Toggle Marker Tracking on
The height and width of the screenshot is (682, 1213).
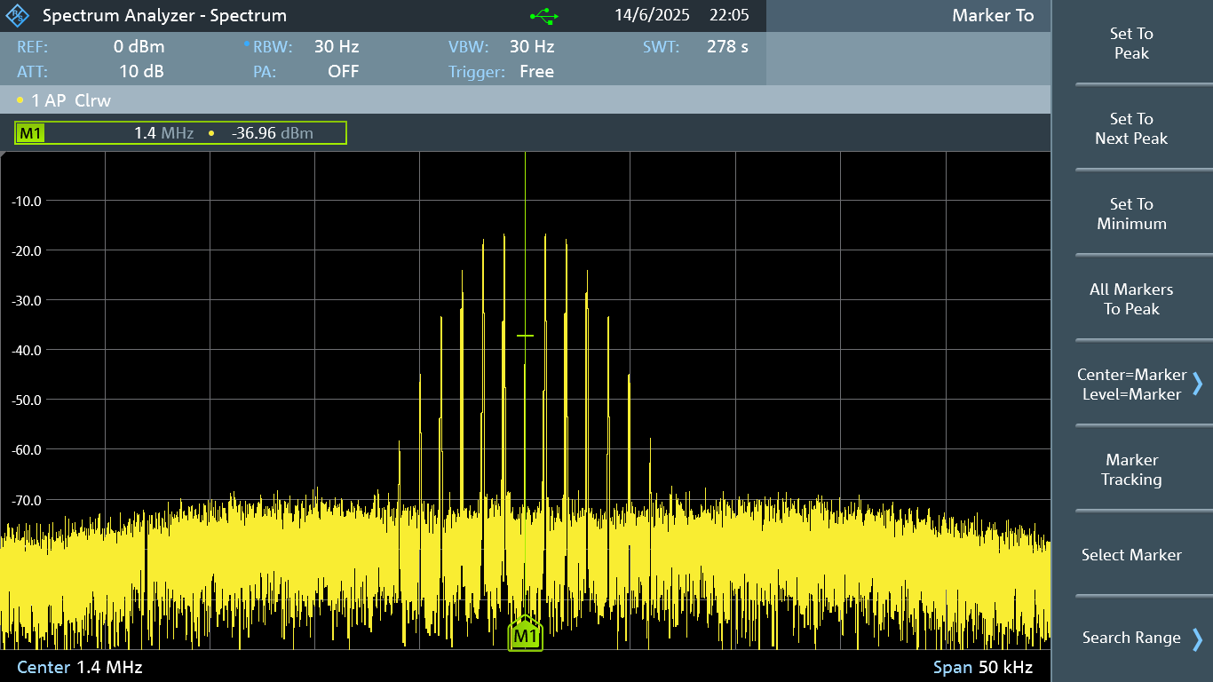pos(1130,470)
